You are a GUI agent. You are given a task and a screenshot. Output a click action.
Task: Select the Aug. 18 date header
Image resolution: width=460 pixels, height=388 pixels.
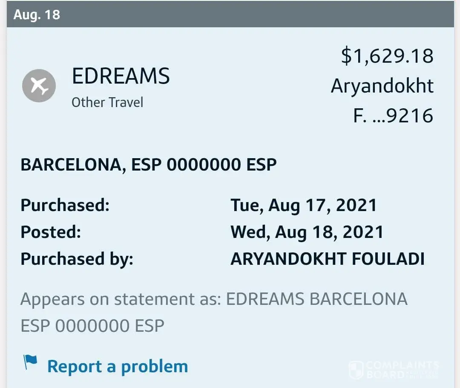tap(37, 14)
